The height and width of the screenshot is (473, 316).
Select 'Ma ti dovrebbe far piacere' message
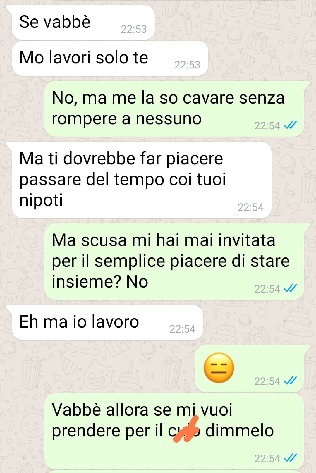pos(141,180)
